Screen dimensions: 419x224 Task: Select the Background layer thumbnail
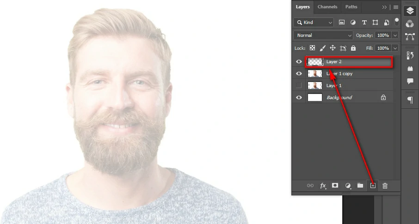tap(315, 98)
